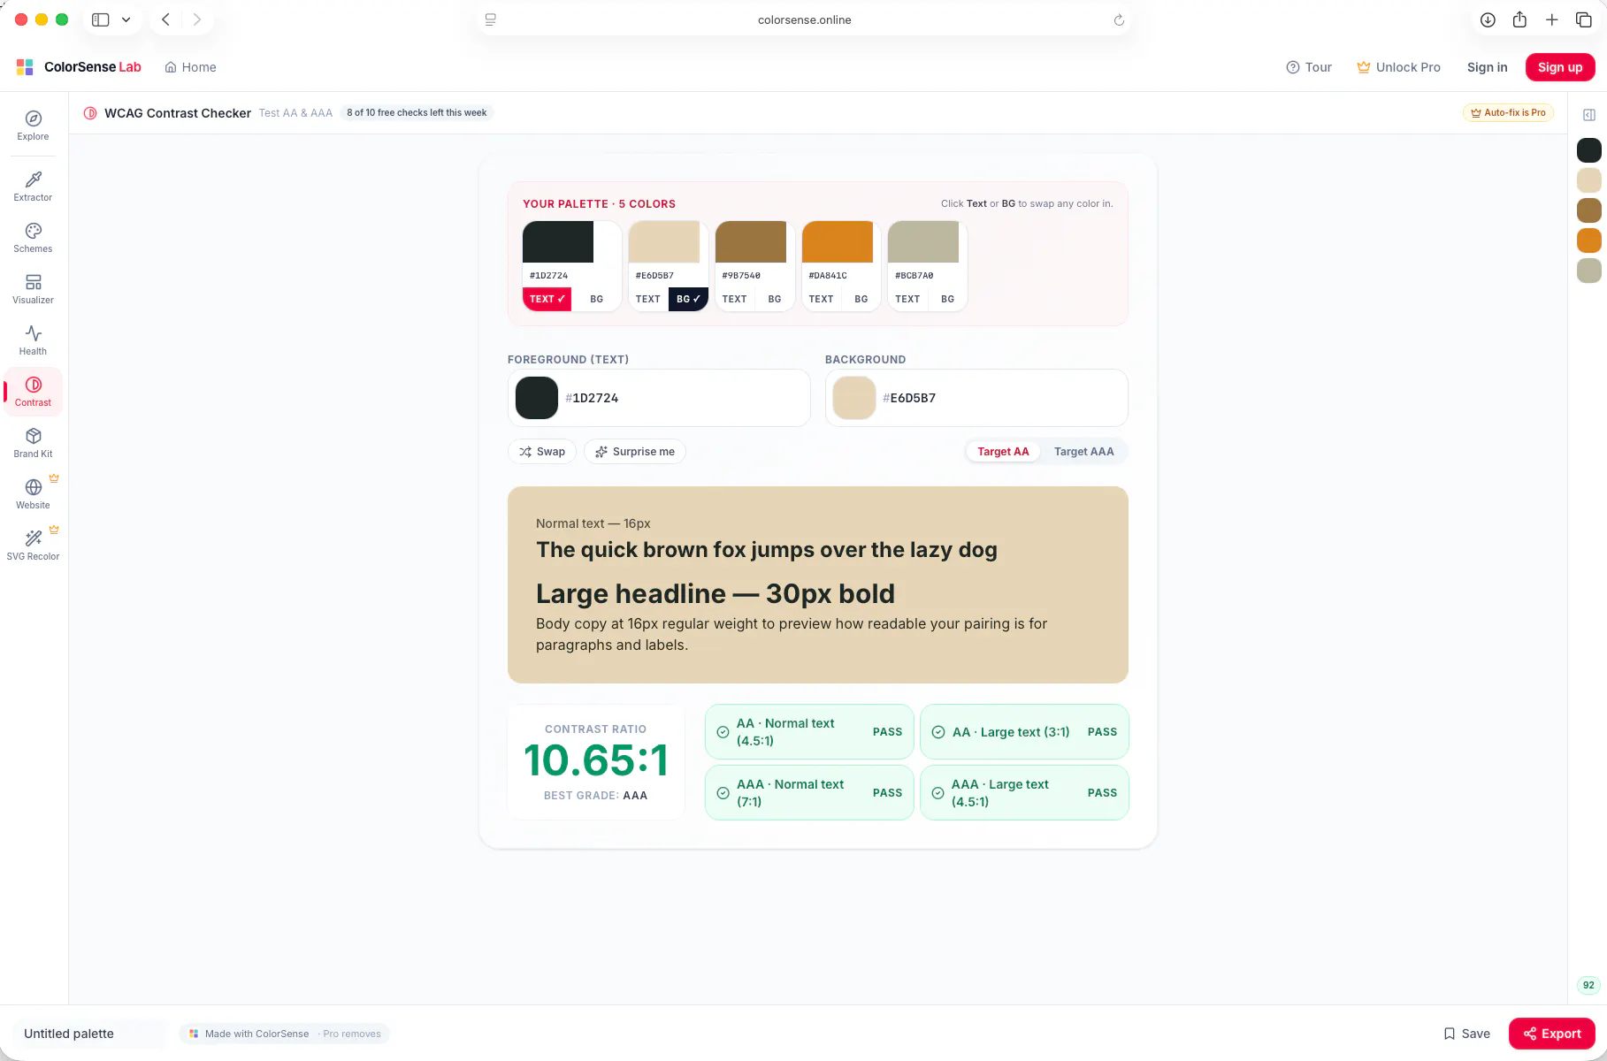Click the 8 of 10 free checks badge
This screenshot has width=1607, height=1061.
[417, 113]
